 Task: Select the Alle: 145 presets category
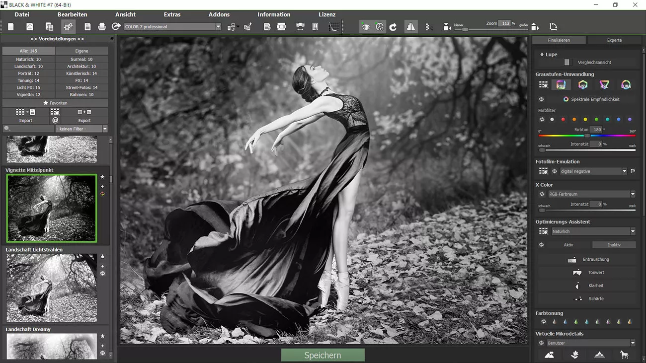28,51
